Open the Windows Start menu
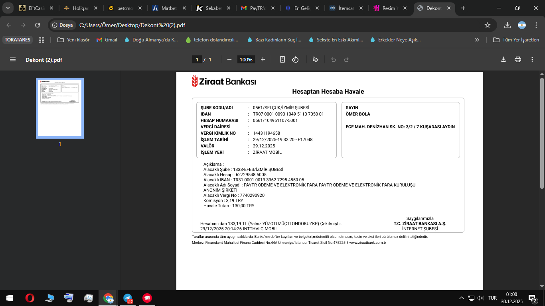Image resolution: width=545 pixels, height=306 pixels. (x=10, y=298)
